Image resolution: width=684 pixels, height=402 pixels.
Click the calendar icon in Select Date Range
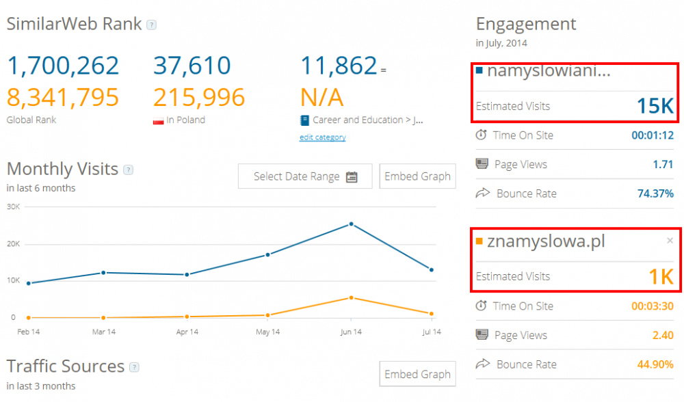click(352, 176)
